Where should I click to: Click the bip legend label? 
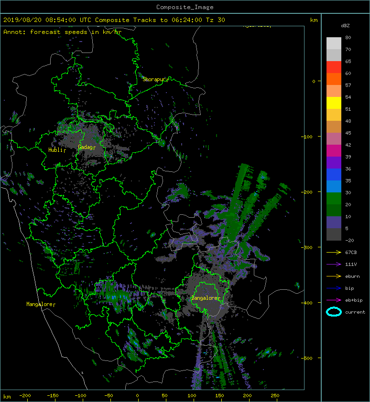[x=349, y=288]
